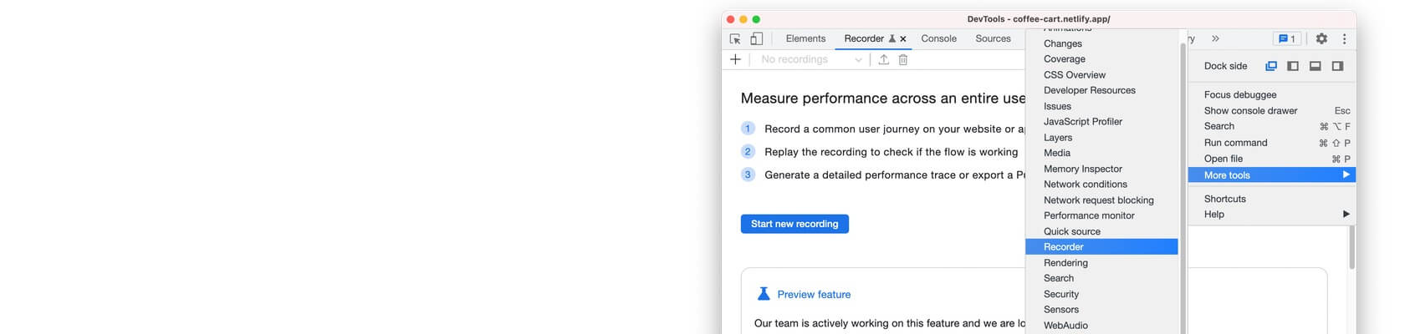
Task: Choose Shortcuts in the DevTools menu
Action: 1224,199
